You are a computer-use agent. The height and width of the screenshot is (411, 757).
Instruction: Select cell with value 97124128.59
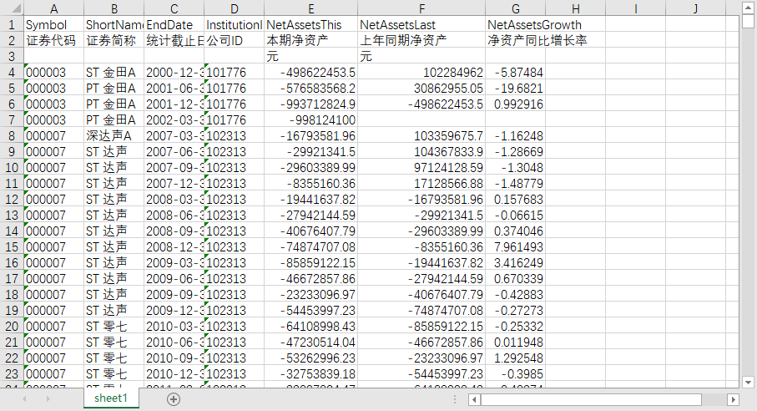421,168
